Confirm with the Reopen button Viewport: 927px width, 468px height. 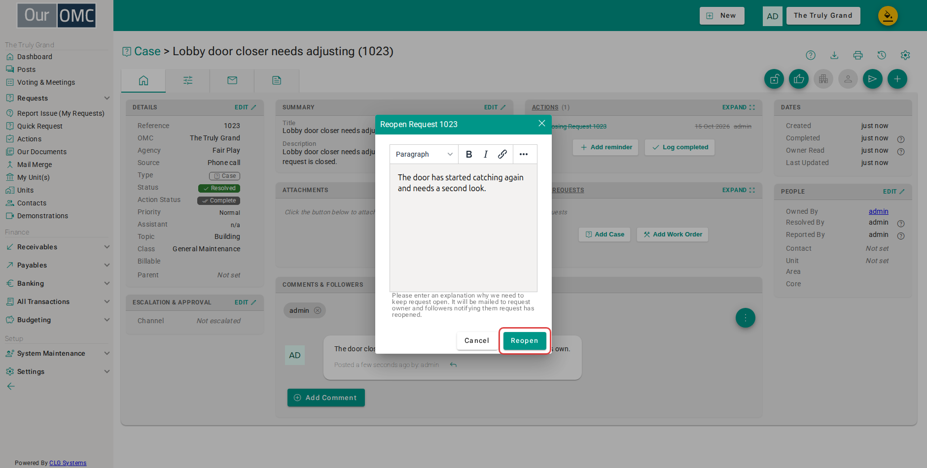525,340
